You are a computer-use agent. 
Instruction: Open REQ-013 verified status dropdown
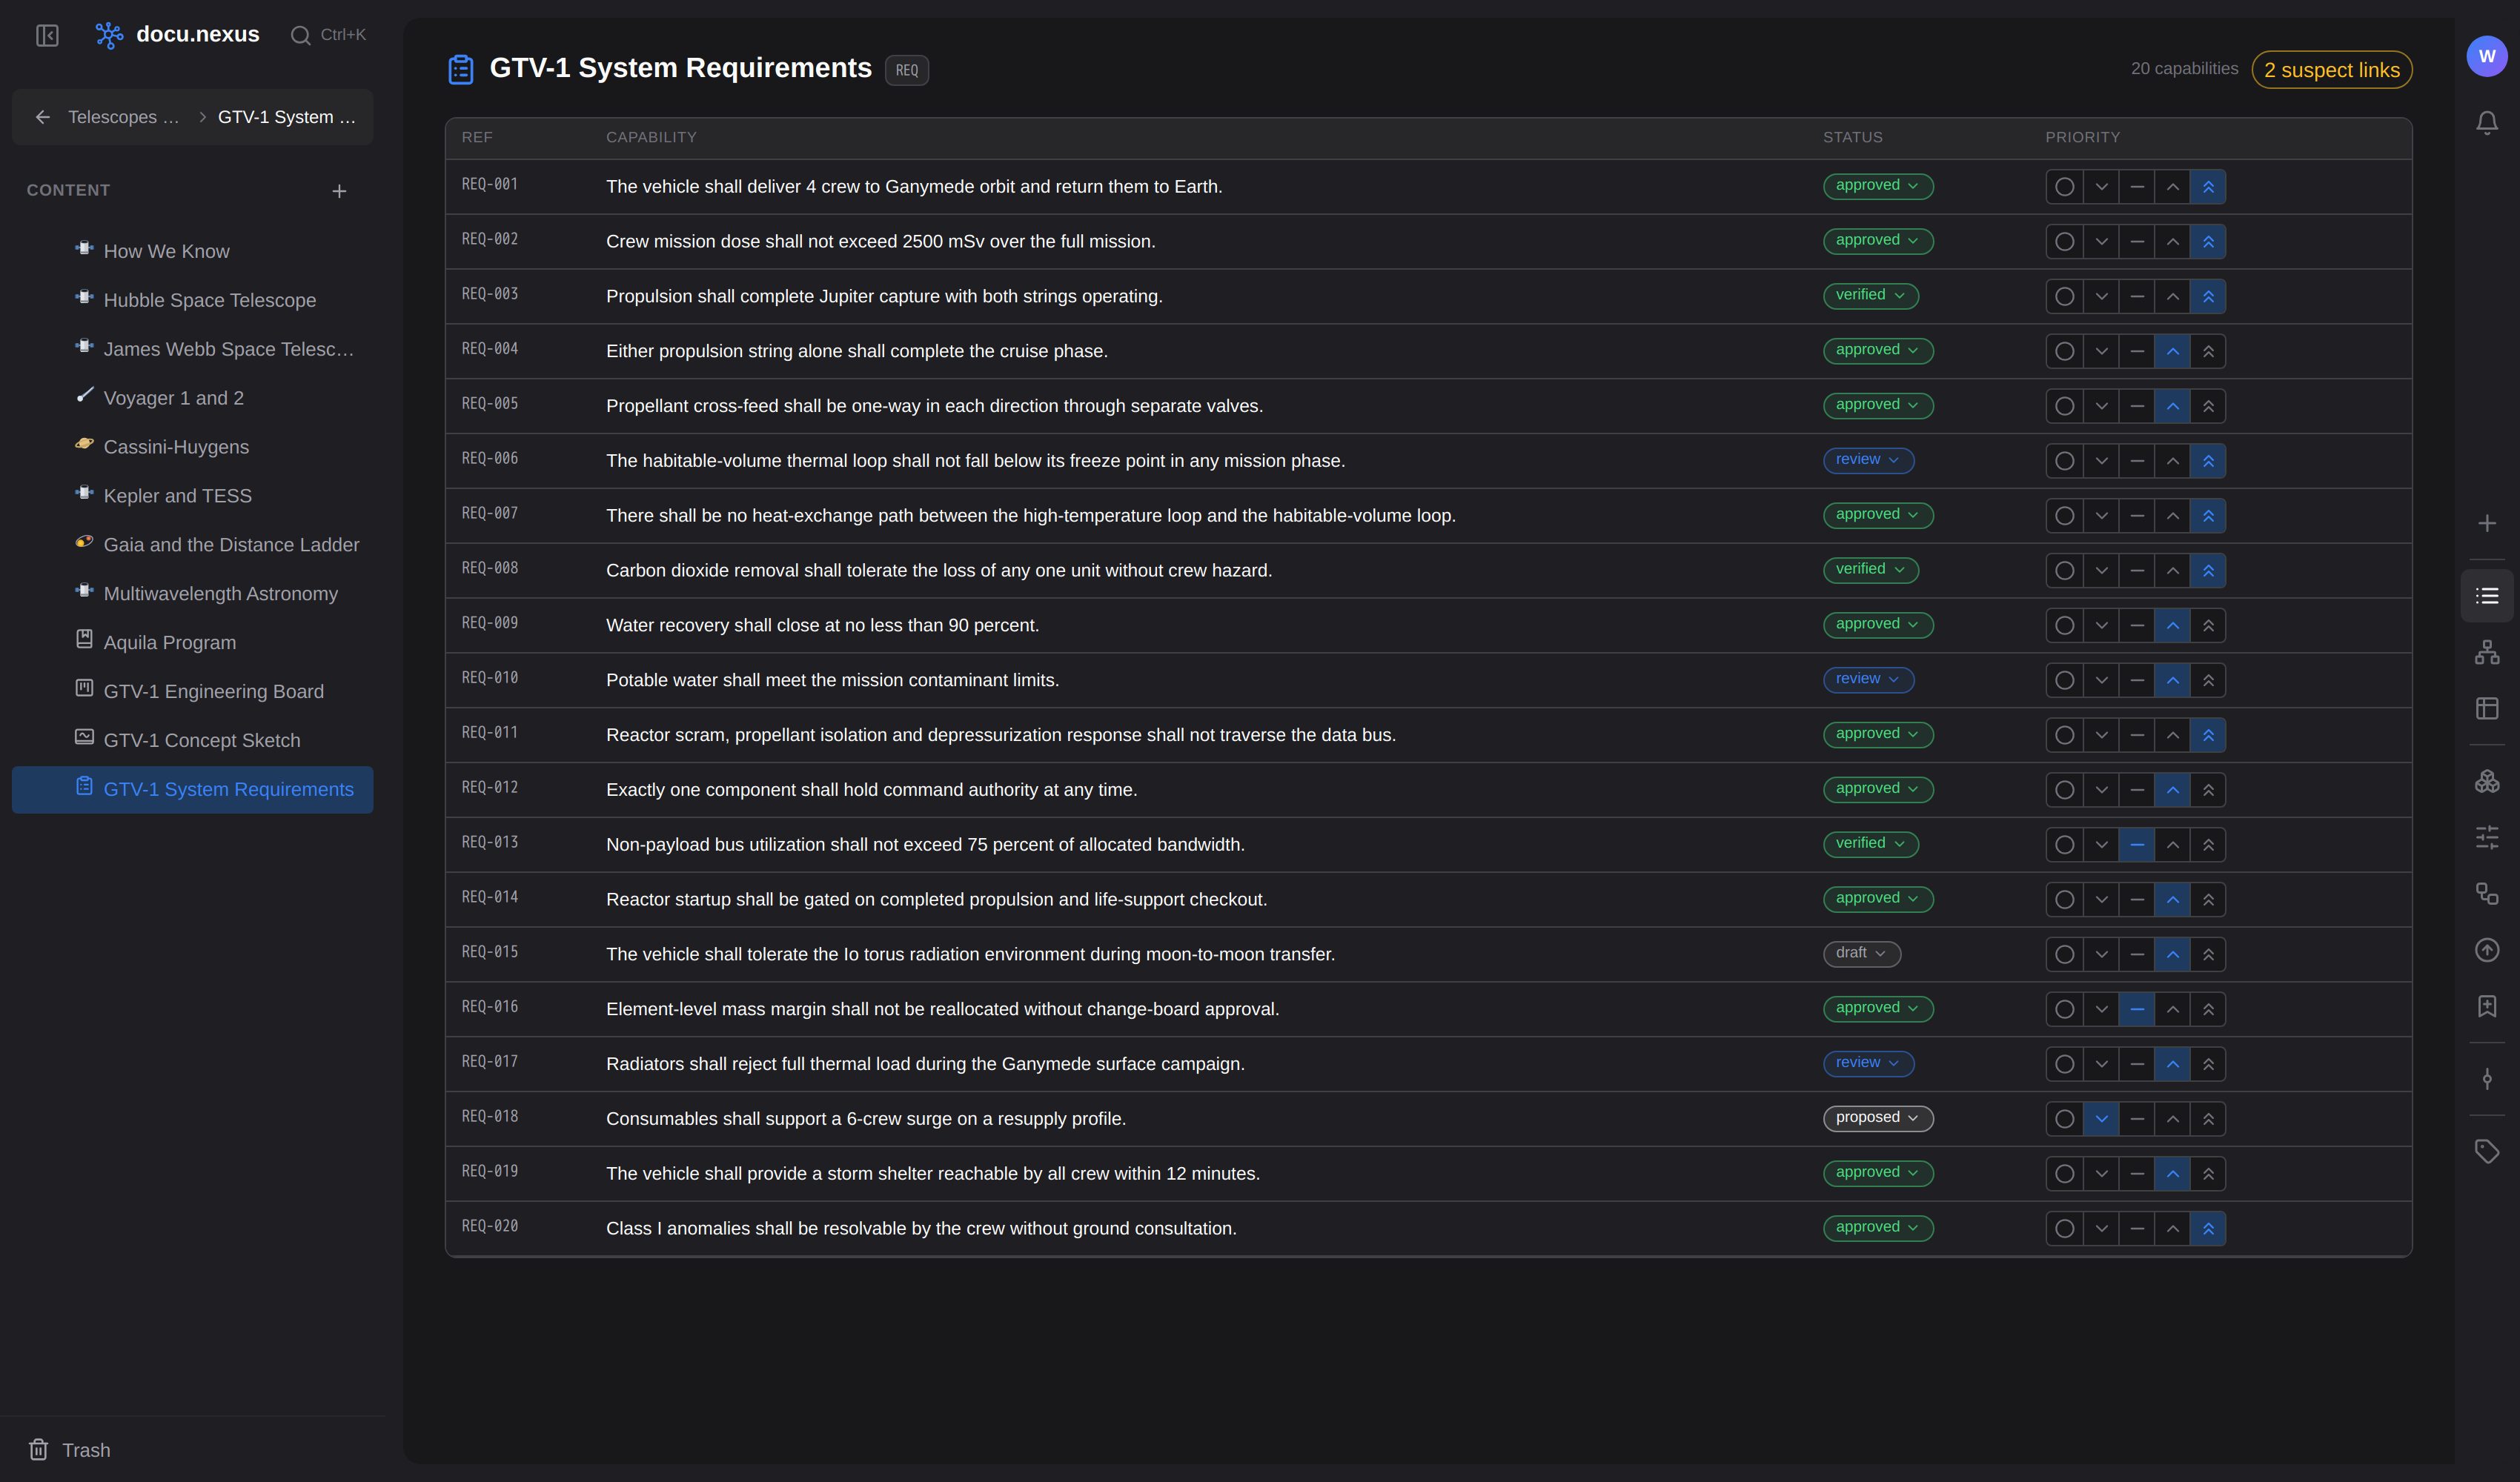(x=1870, y=844)
